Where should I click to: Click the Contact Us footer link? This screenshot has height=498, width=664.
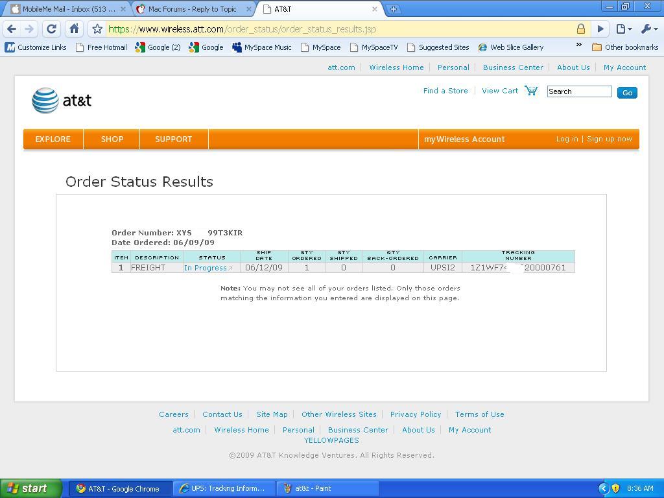coord(222,414)
